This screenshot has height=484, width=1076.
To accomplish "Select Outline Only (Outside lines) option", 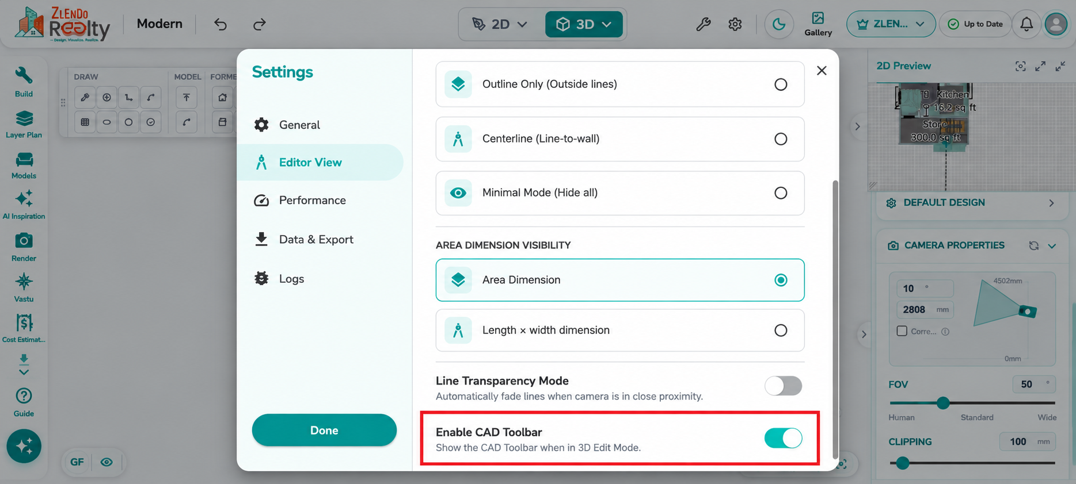I will pyautogui.click(x=620, y=84).
